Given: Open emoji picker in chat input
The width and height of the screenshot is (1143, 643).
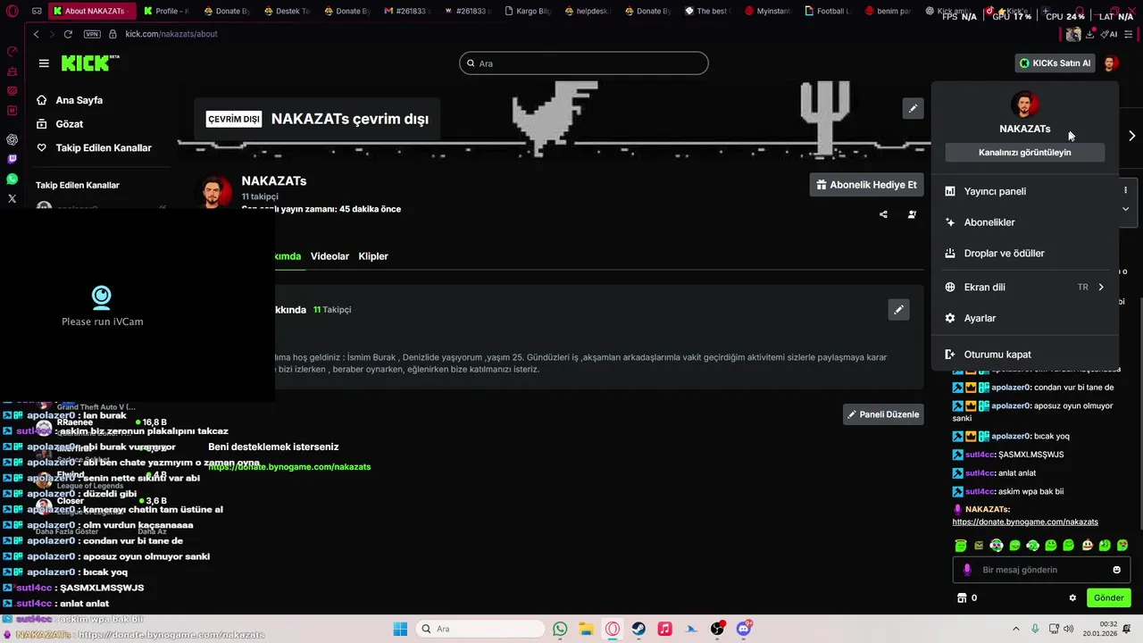Looking at the screenshot, I should point(1116,570).
